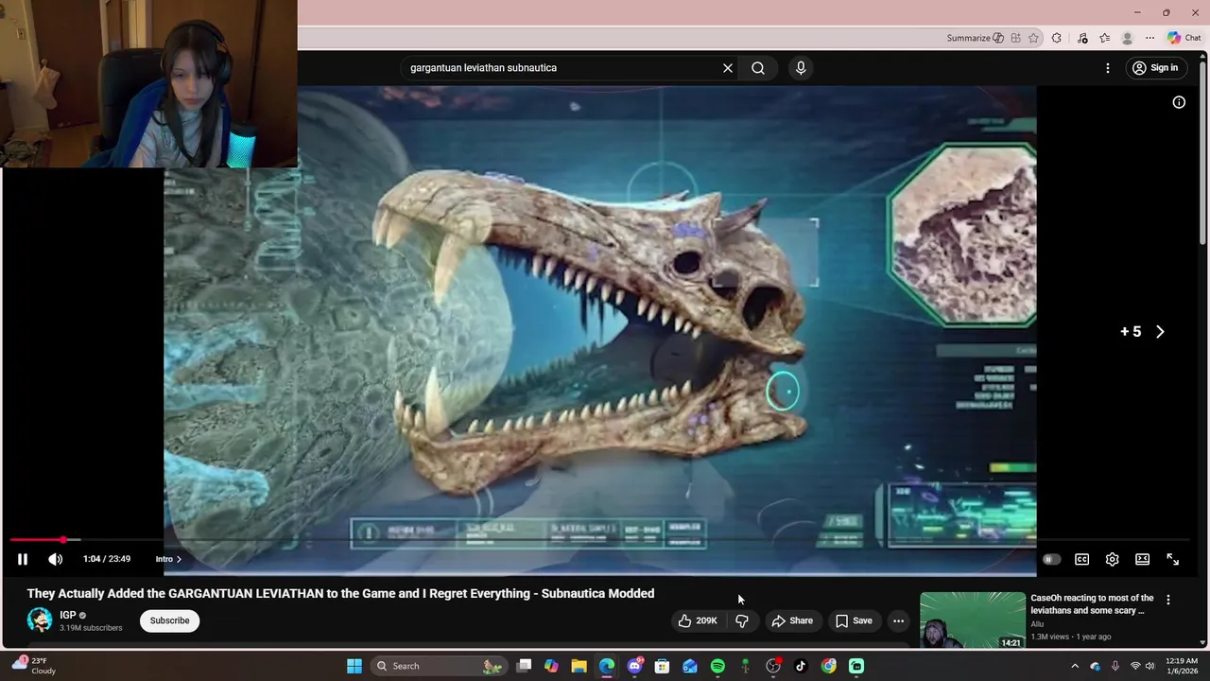
Task: Click the taskbar Search box
Action: [x=439, y=666]
